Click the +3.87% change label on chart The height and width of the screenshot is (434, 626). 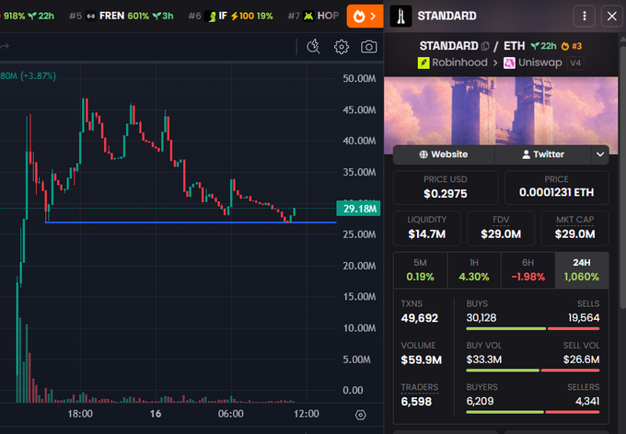point(39,75)
